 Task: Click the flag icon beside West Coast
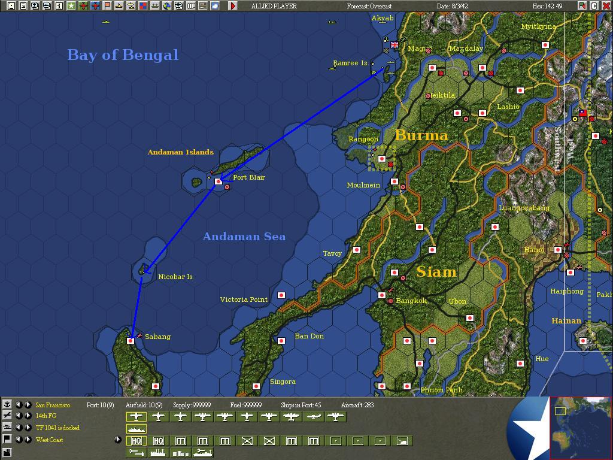point(7,439)
